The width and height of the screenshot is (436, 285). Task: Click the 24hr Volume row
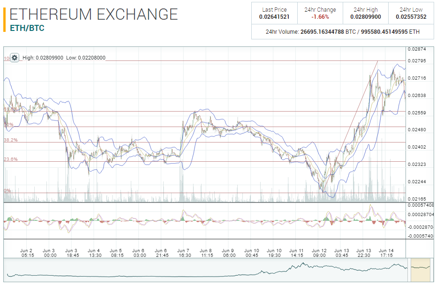pos(342,32)
